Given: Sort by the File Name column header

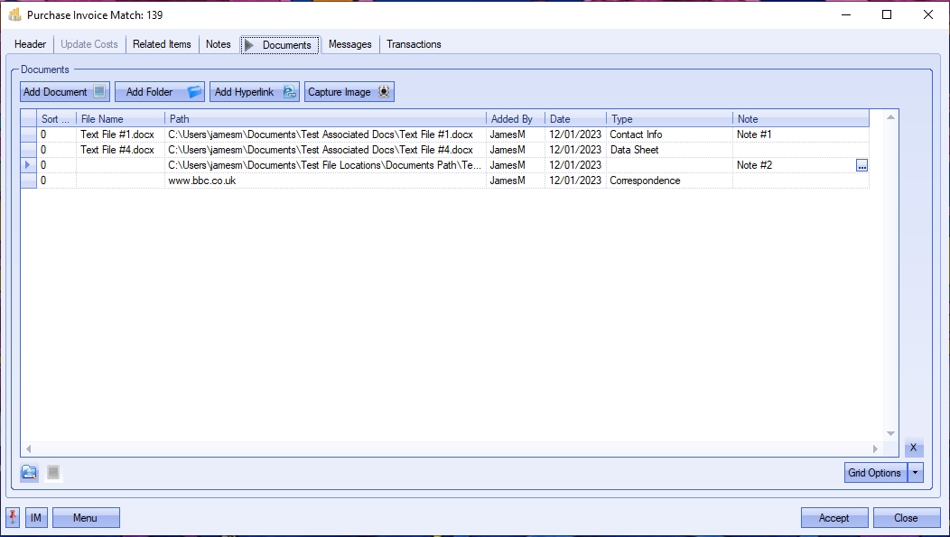Looking at the screenshot, I should pyautogui.click(x=120, y=119).
